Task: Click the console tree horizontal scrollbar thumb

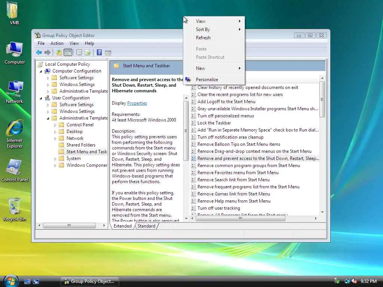Action: point(69,225)
